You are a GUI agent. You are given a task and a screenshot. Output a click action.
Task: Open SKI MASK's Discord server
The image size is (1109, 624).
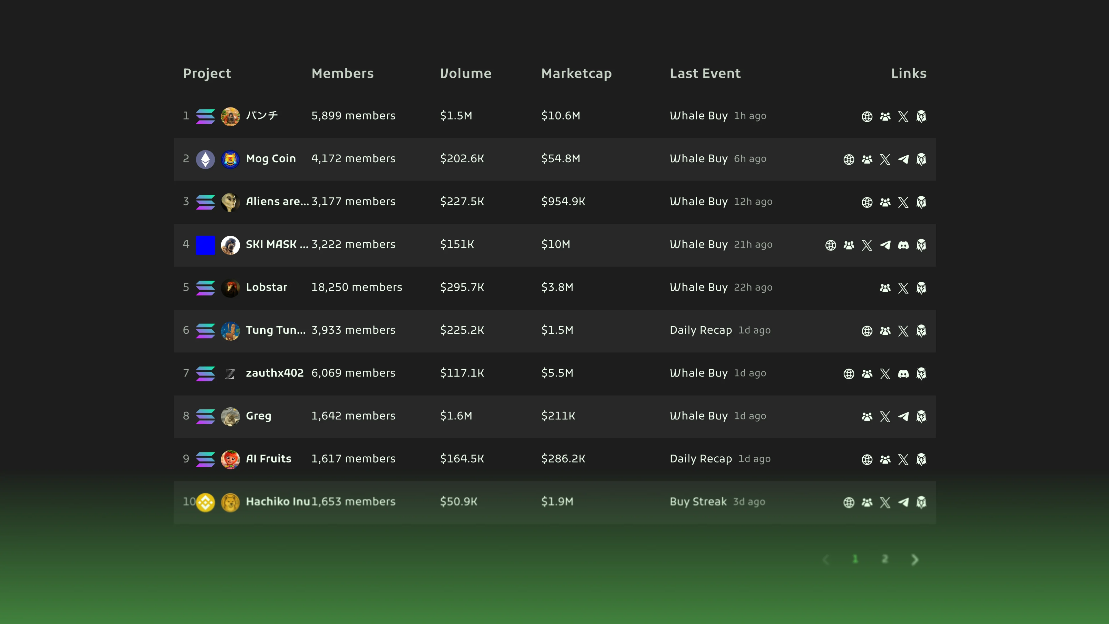[903, 246]
